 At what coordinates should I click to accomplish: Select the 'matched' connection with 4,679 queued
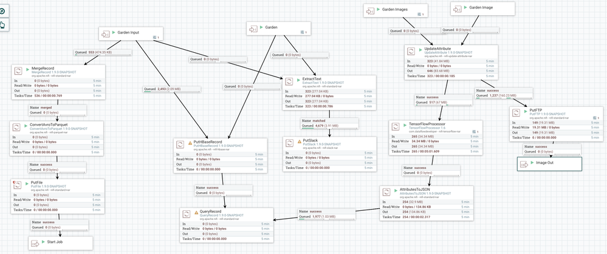pyautogui.click(x=329, y=123)
